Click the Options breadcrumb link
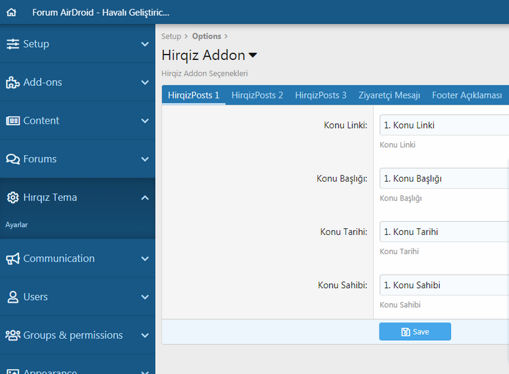This screenshot has height=374, width=509. click(207, 37)
